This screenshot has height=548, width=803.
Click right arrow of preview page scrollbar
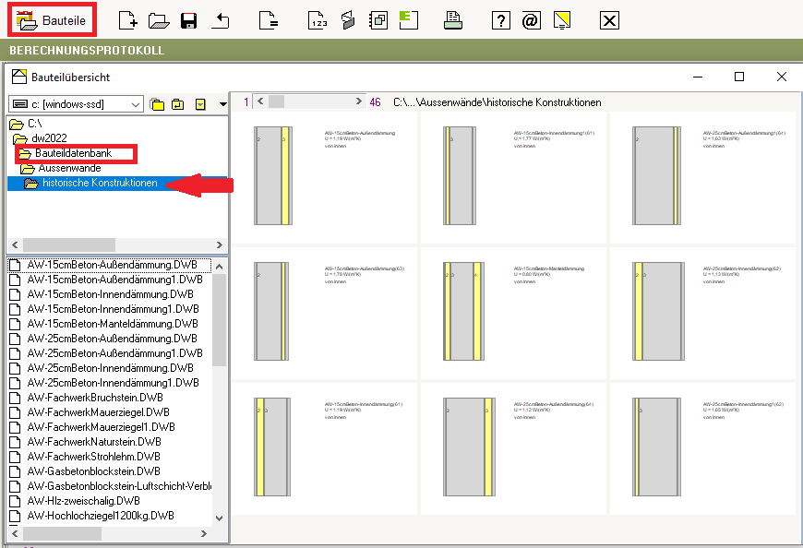[x=356, y=101]
